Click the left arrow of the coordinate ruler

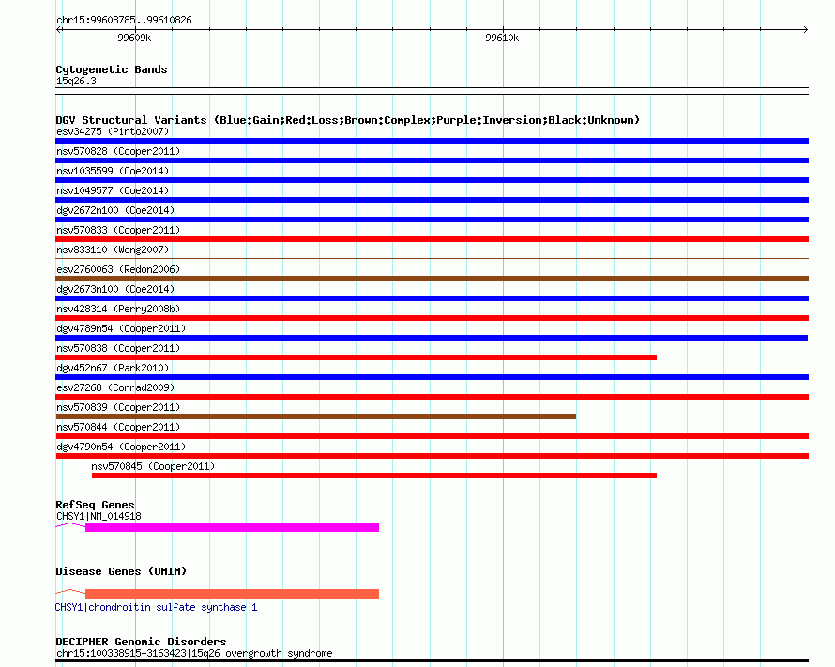pyautogui.click(x=58, y=29)
